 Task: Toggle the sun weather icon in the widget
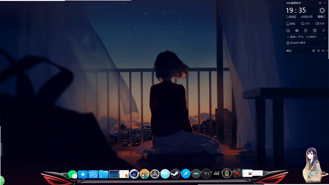(x=322, y=11)
